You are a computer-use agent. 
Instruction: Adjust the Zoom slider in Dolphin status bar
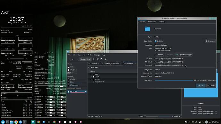(151, 116)
